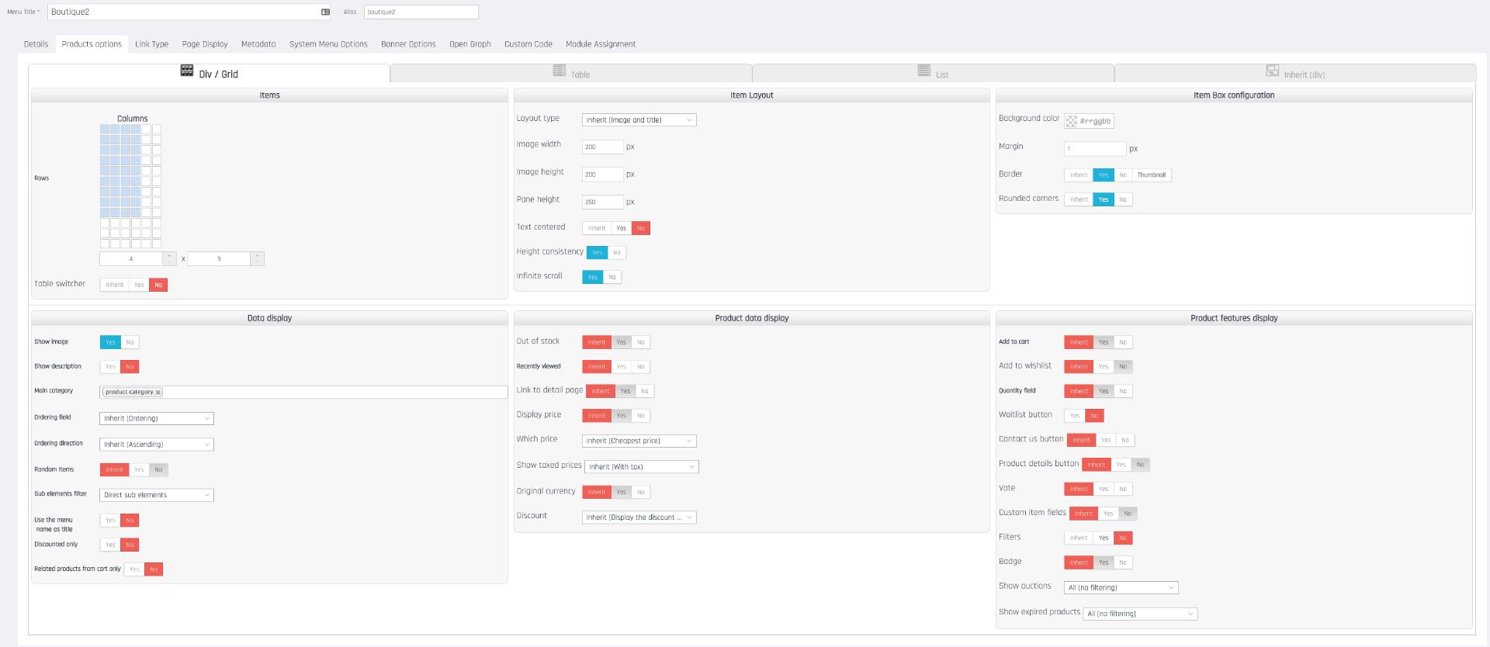Click the icon inside Menu Title field
The height and width of the screenshot is (647, 1490).
click(x=325, y=12)
